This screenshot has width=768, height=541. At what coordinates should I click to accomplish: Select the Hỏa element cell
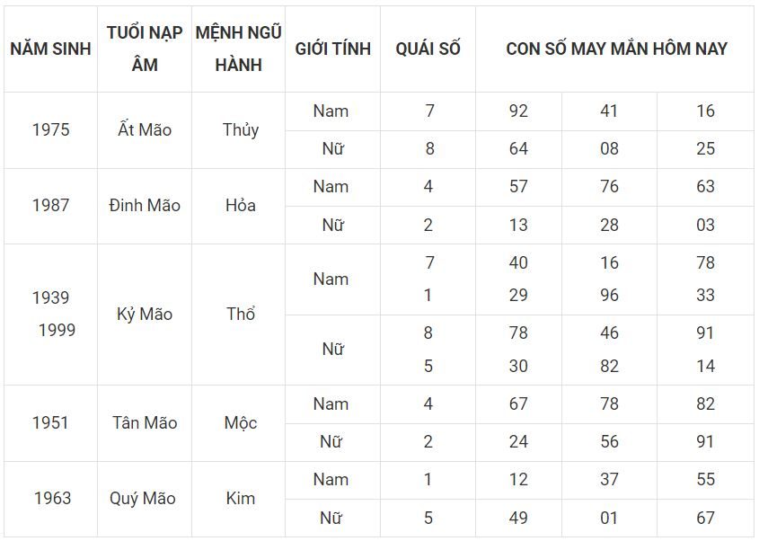pyautogui.click(x=239, y=206)
